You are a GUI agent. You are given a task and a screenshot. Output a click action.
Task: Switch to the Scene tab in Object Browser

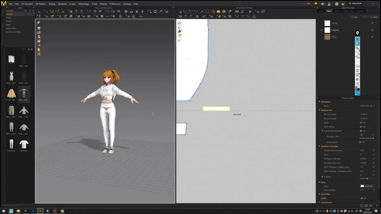tap(321, 11)
